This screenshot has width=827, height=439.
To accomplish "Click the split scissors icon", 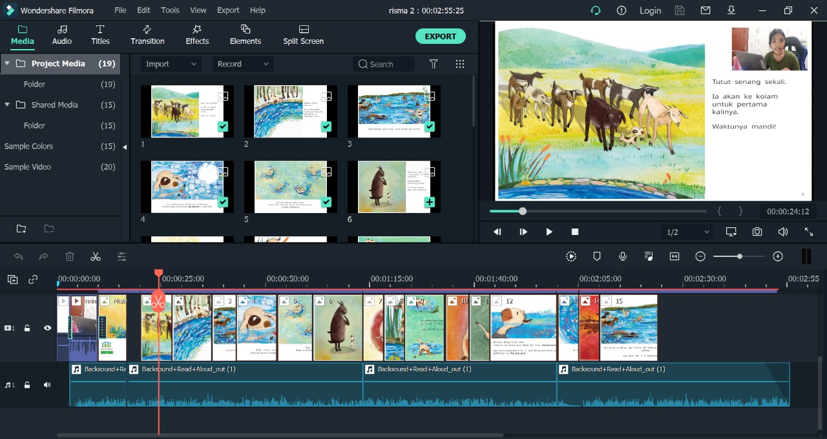I will [x=96, y=256].
